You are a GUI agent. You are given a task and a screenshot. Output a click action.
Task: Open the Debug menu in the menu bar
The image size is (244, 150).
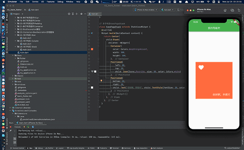pos(60,2)
